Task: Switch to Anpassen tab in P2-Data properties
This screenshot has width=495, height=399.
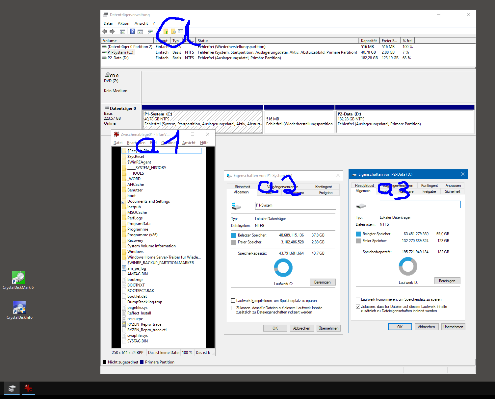Action: (453, 186)
